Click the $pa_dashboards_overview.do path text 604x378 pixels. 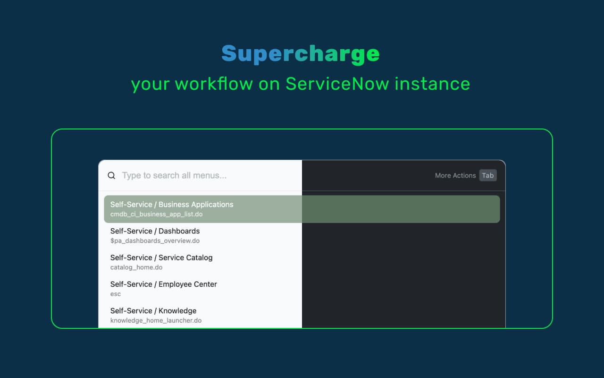[155, 241]
